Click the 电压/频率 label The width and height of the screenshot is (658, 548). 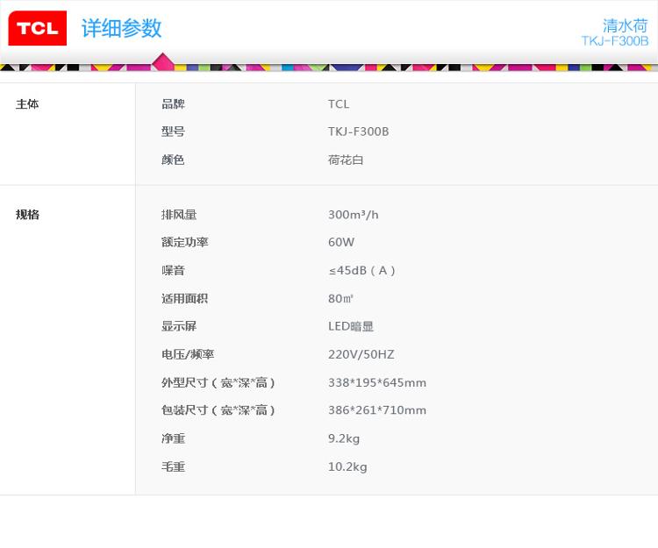tap(188, 354)
